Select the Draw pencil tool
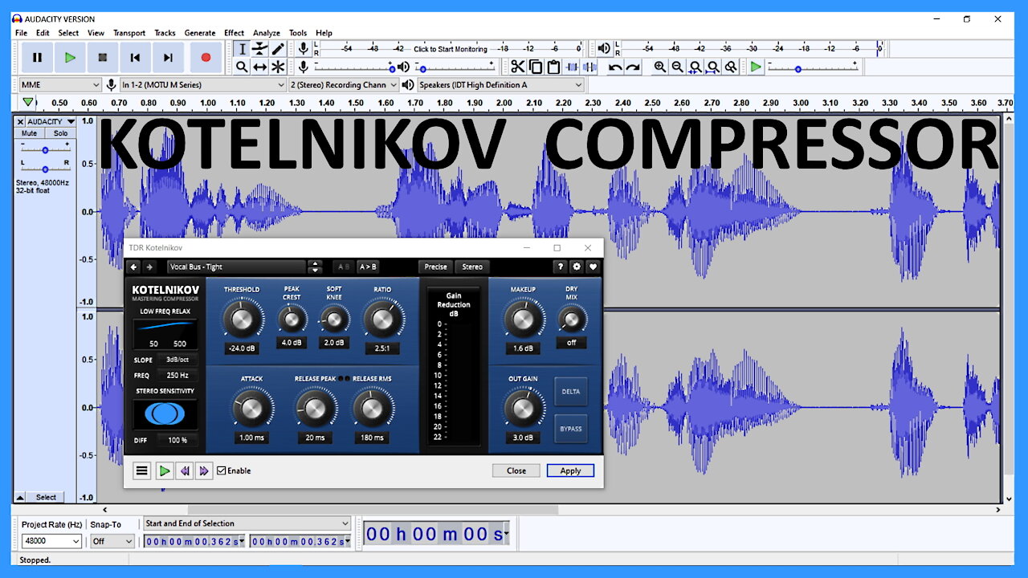 pyautogui.click(x=278, y=49)
